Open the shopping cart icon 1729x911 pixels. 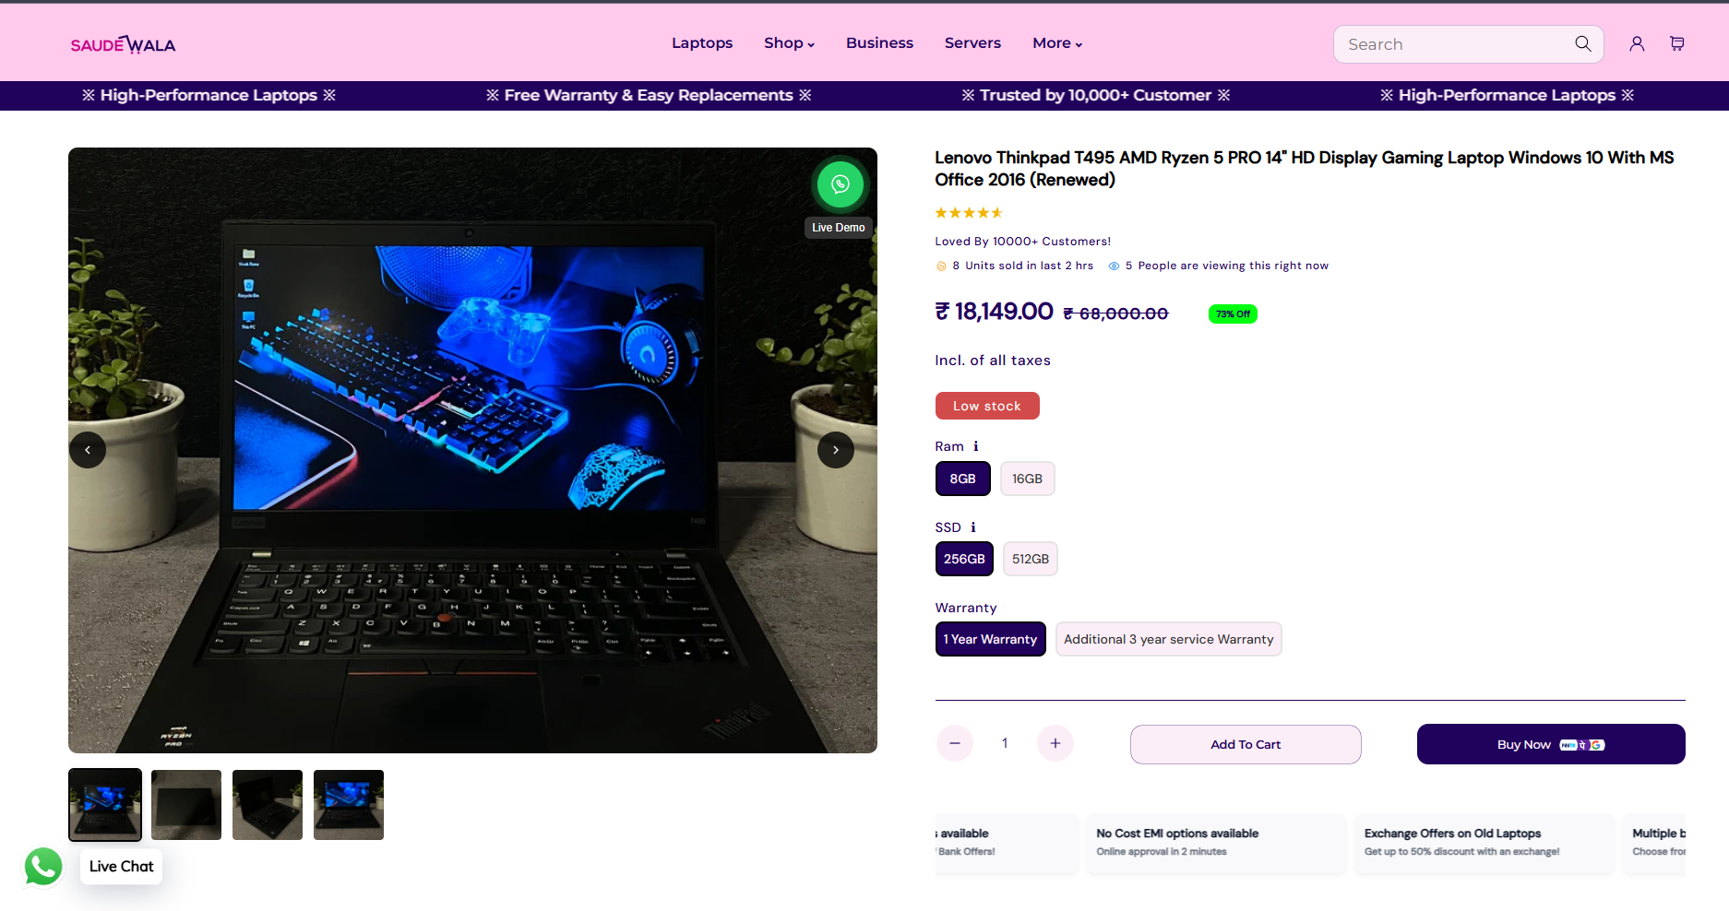pos(1677,43)
